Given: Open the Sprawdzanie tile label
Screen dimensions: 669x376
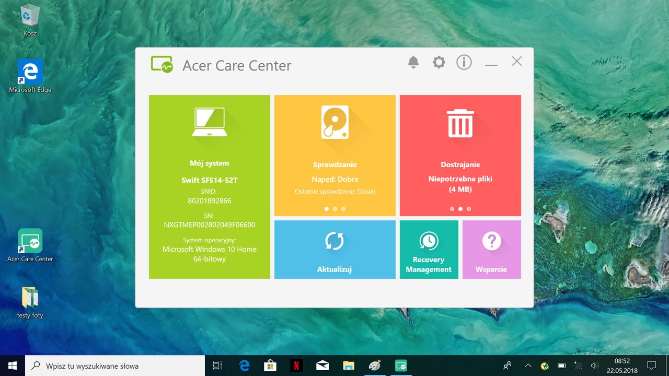Looking at the screenshot, I should [x=335, y=164].
